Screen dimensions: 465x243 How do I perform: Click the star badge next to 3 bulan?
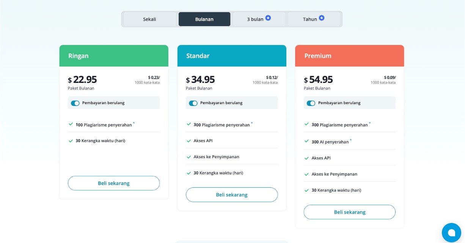[x=268, y=18]
